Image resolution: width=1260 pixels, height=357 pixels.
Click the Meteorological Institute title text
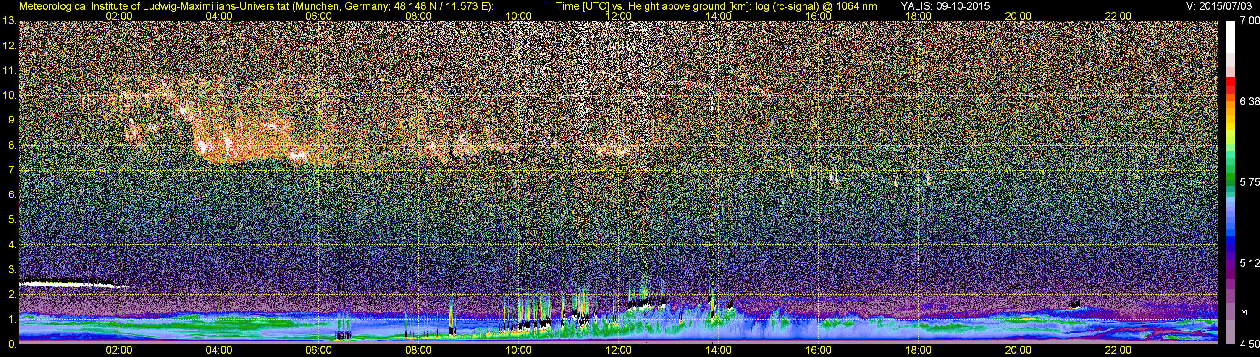point(256,6)
